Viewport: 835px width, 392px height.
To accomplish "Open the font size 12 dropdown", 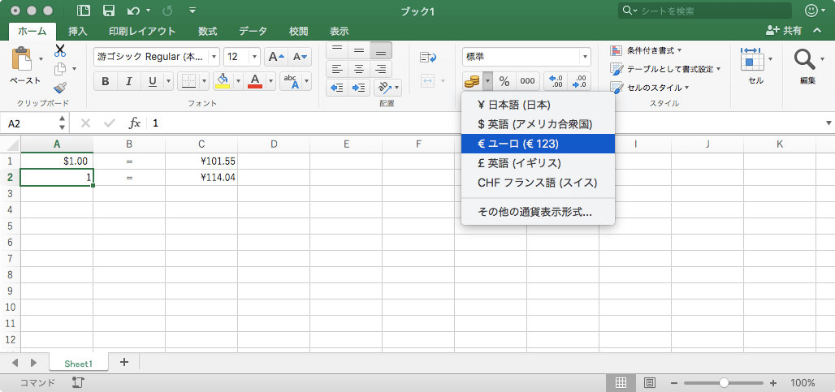I will 254,56.
